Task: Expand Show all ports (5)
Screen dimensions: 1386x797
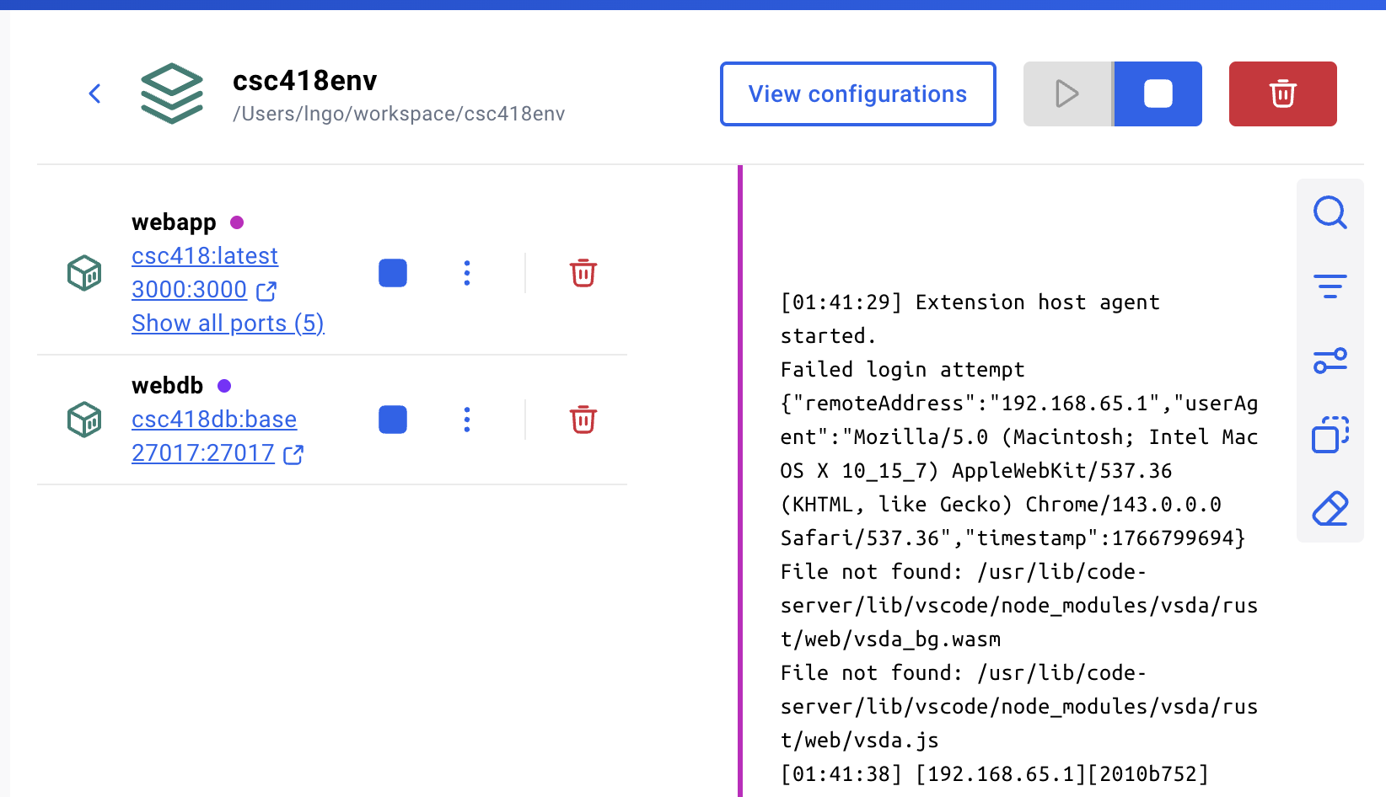Action: [228, 324]
